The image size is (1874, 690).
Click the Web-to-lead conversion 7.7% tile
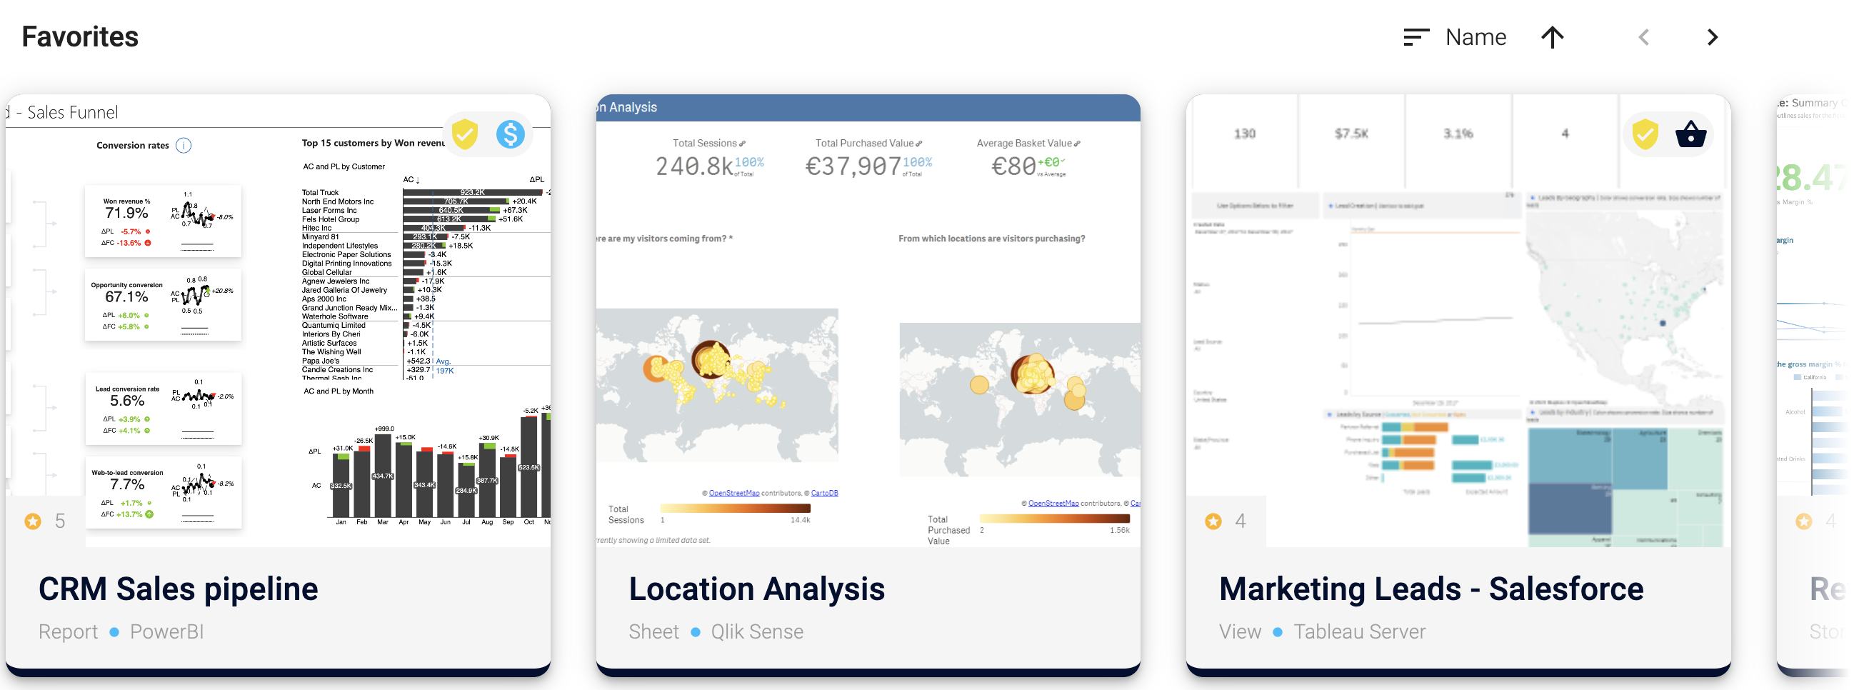pyautogui.click(x=163, y=492)
